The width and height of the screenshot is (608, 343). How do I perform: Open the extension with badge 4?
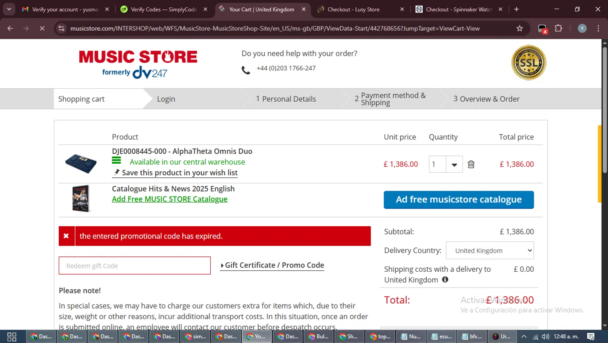point(542,29)
